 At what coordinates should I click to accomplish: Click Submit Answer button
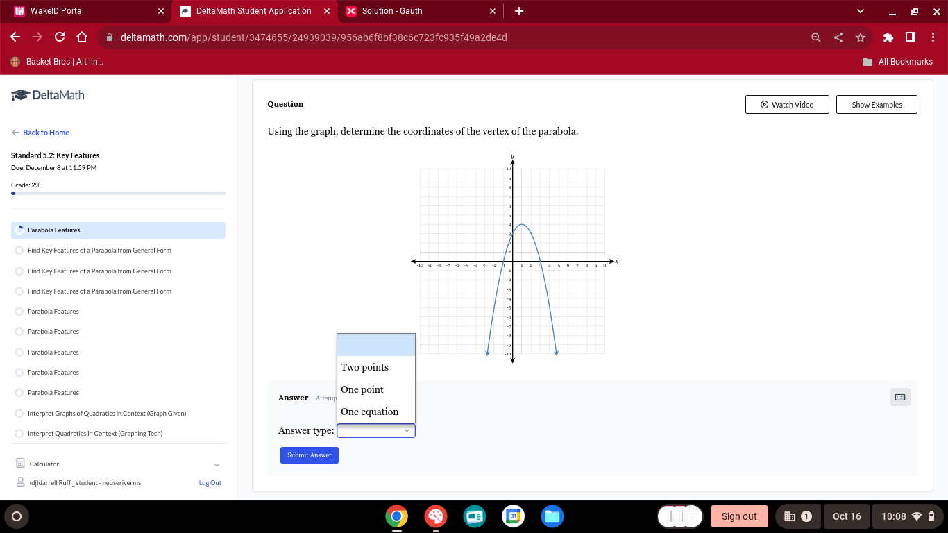click(310, 455)
